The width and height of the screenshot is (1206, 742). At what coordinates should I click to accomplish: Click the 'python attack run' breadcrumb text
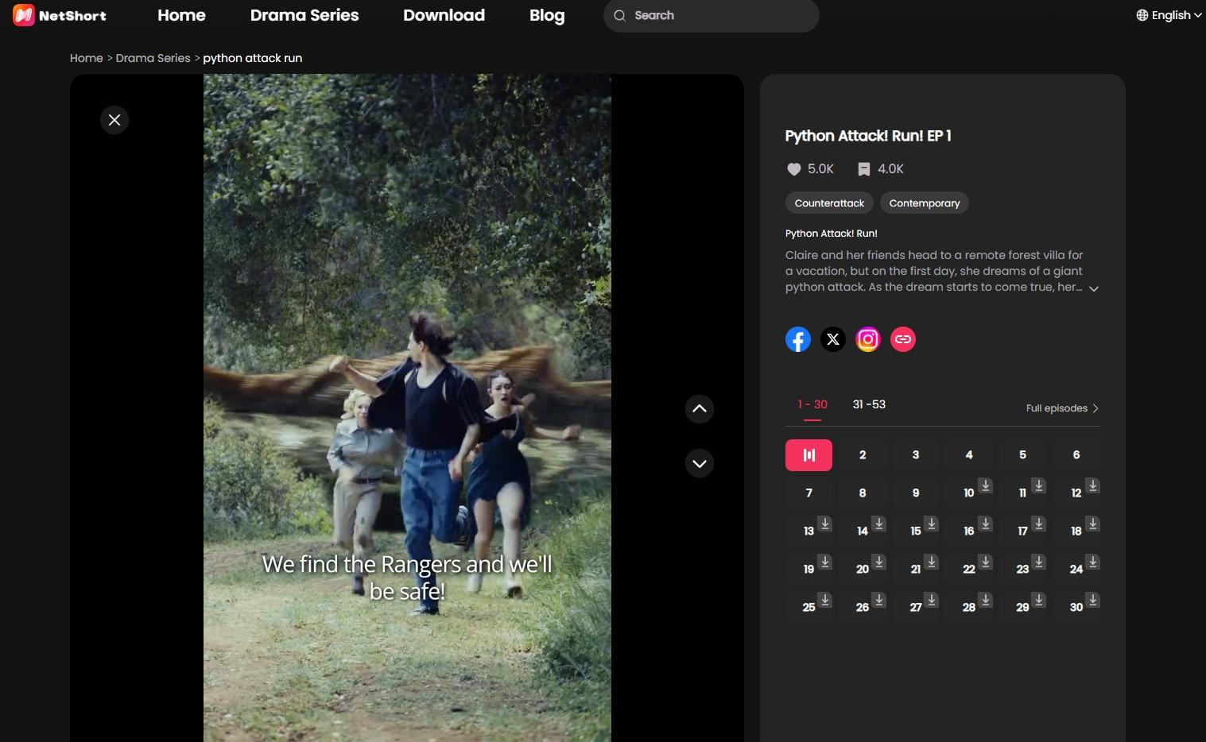click(x=253, y=58)
